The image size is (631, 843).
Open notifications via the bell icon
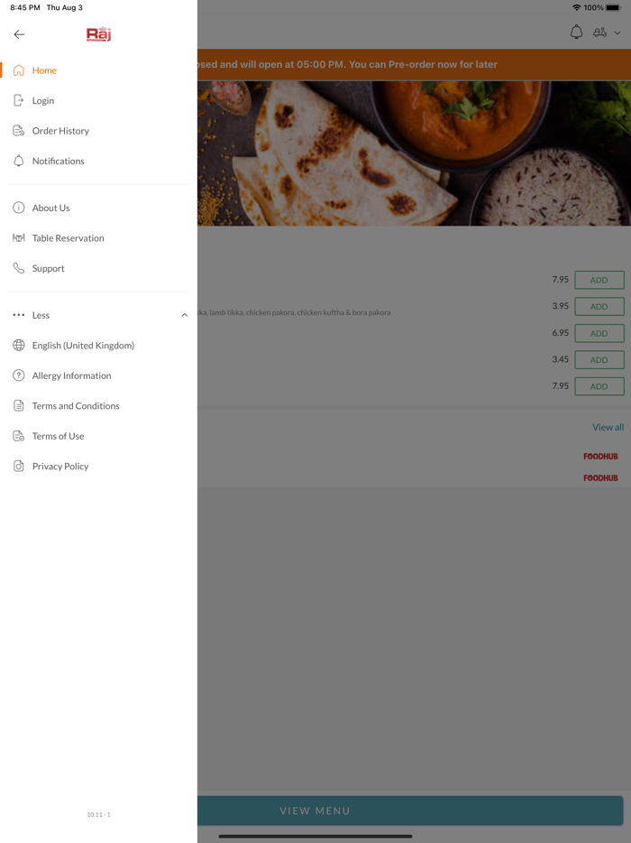576,32
